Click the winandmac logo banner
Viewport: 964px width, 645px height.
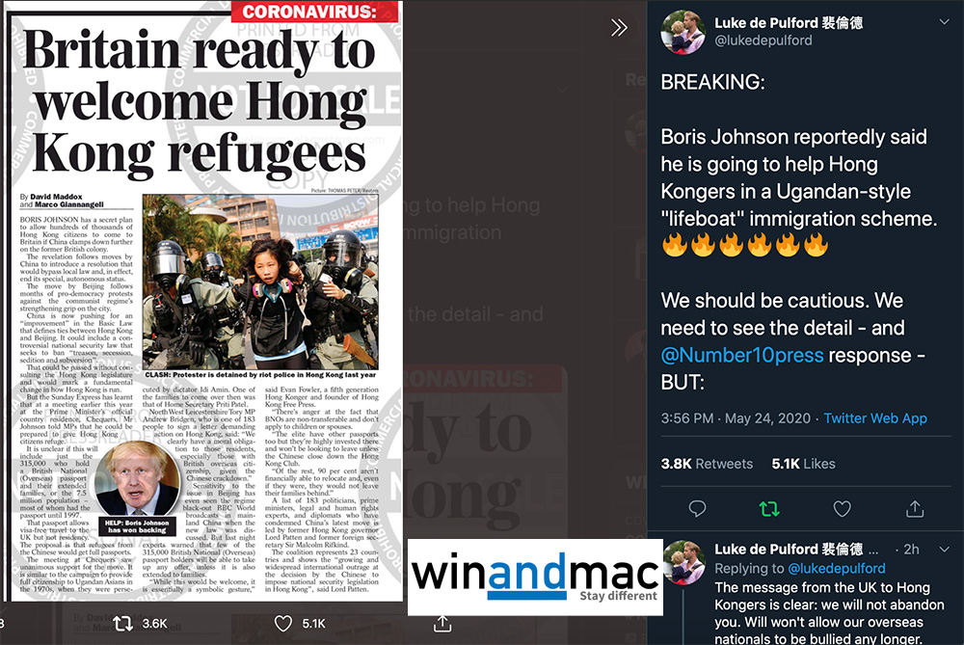535,577
